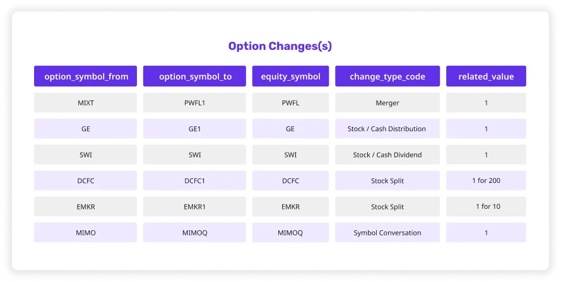Select the Merger change type cell
The image size is (561, 282).
[387, 103]
